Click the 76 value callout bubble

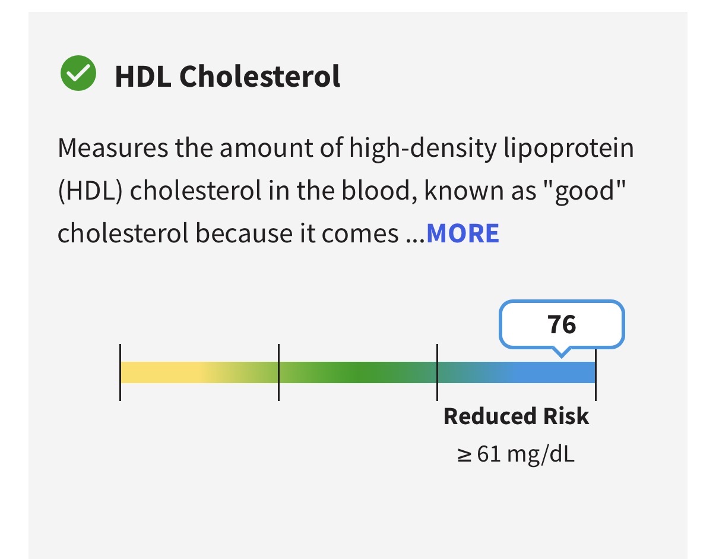[x=562, y=324]
